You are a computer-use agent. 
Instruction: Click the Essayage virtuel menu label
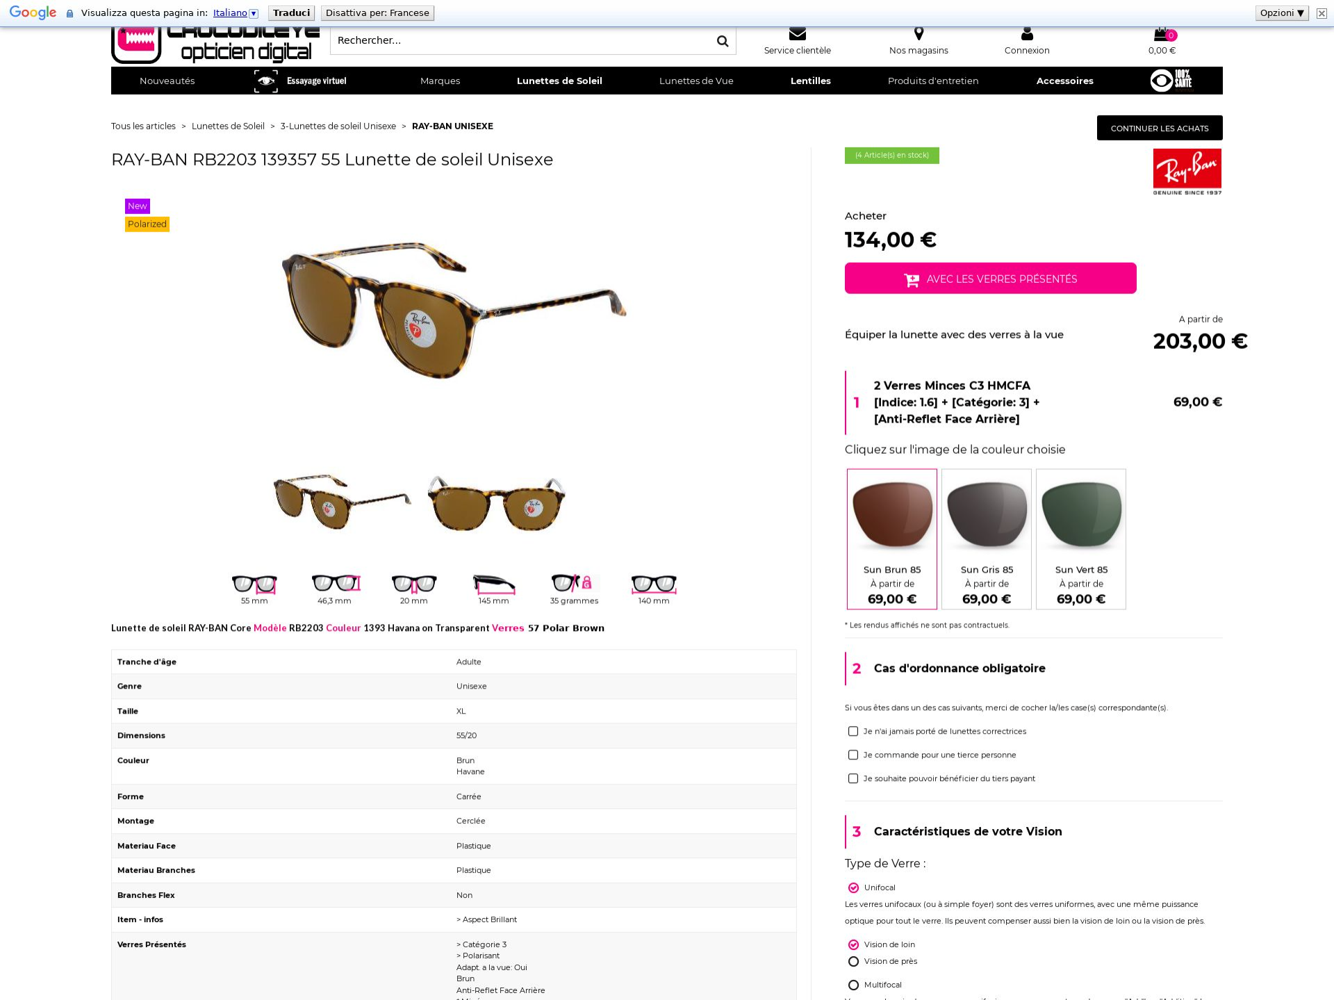point(317,81)
